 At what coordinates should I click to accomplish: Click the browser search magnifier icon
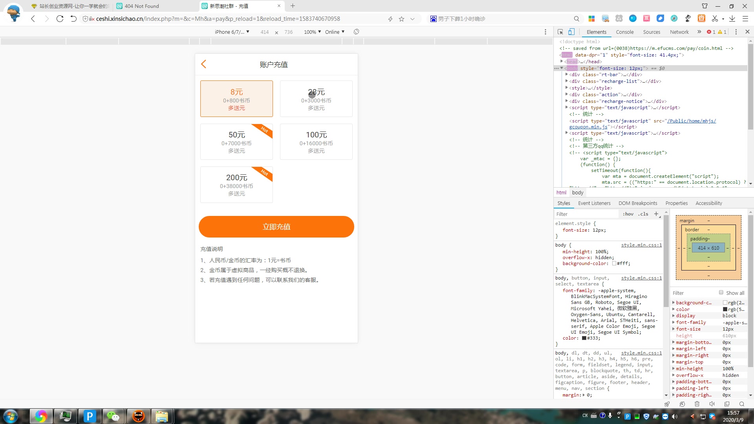(576, 19)
